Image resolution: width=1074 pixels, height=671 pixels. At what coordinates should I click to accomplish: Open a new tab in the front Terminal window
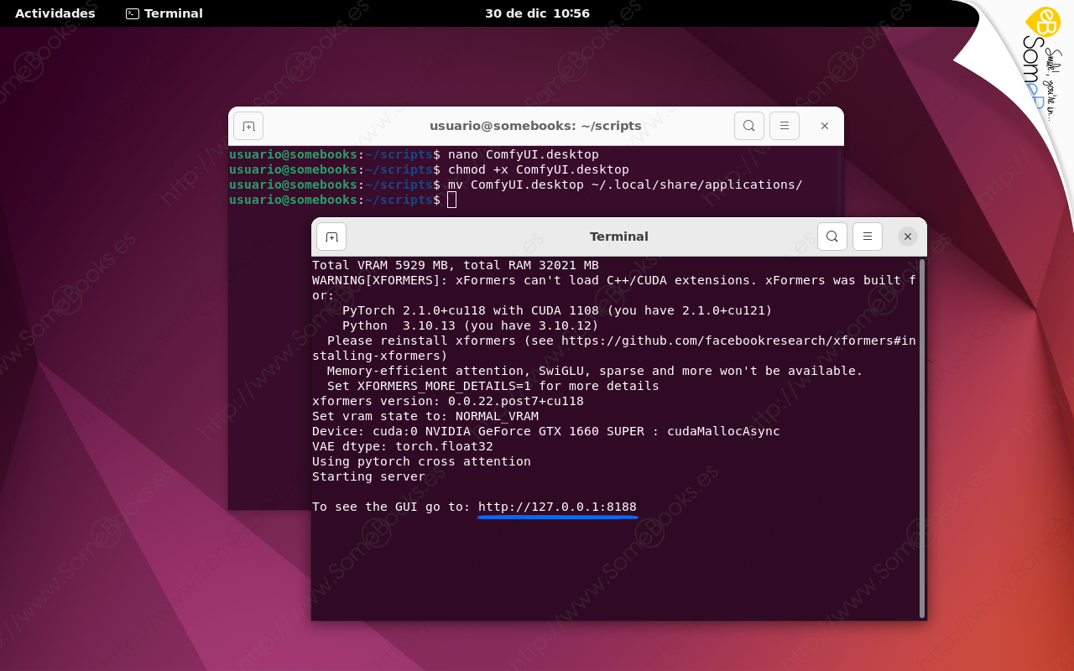point(331,237)
